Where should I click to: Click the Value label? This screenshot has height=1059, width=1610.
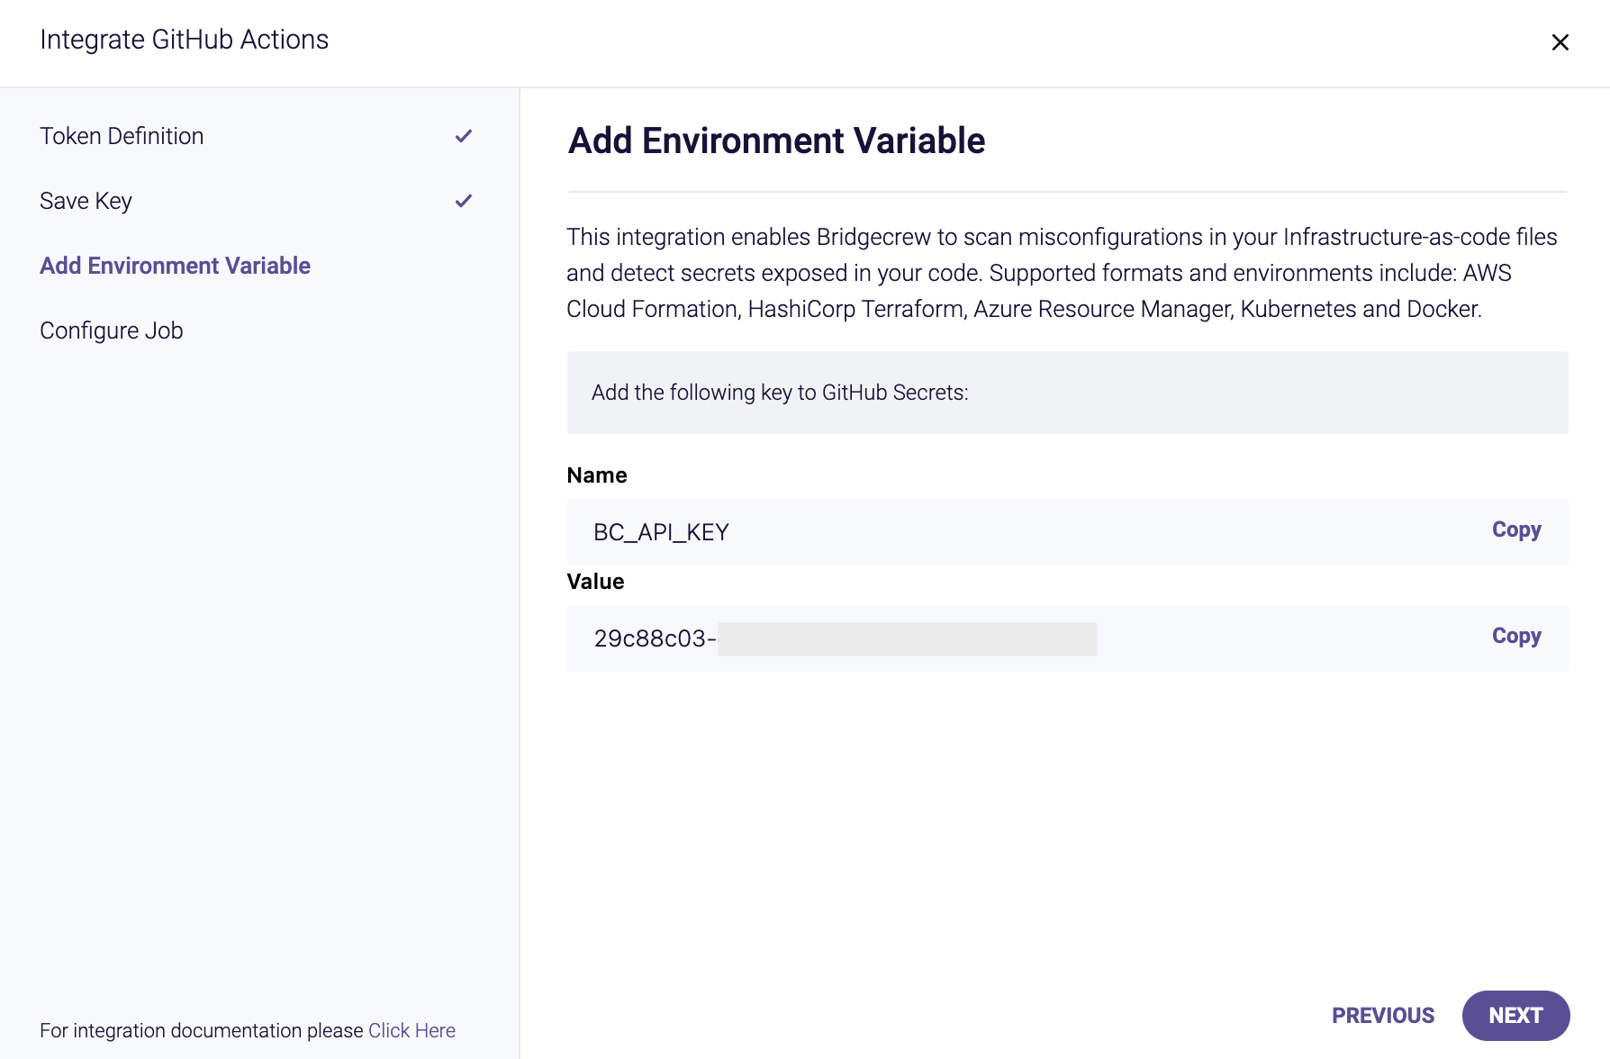(x=595, y=582)
